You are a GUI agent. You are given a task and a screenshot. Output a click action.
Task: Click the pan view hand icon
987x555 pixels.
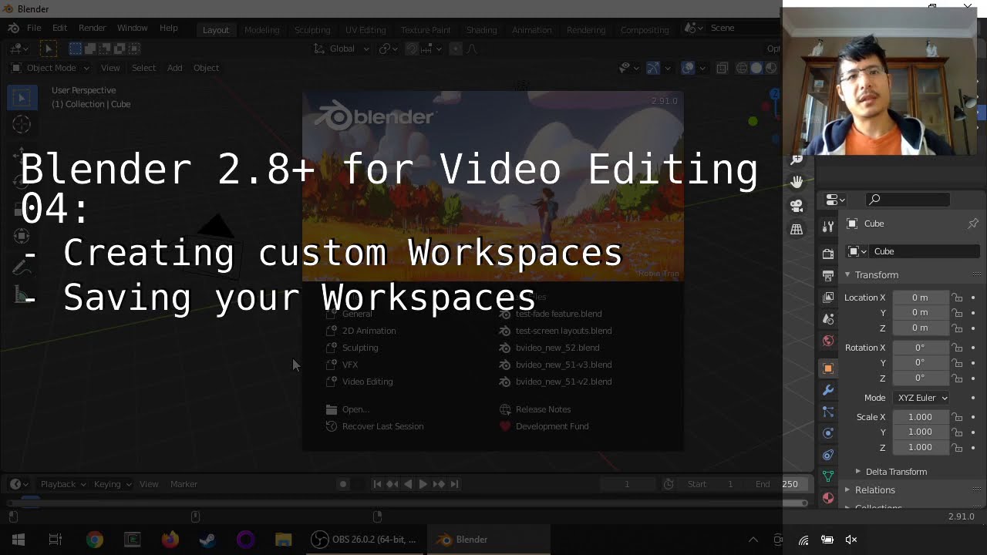point(797,182)
